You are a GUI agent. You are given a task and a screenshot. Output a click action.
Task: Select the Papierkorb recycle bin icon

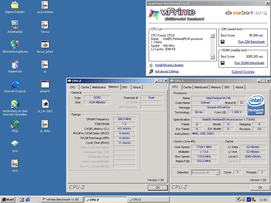pyautogui.click(x=15, y=64)
